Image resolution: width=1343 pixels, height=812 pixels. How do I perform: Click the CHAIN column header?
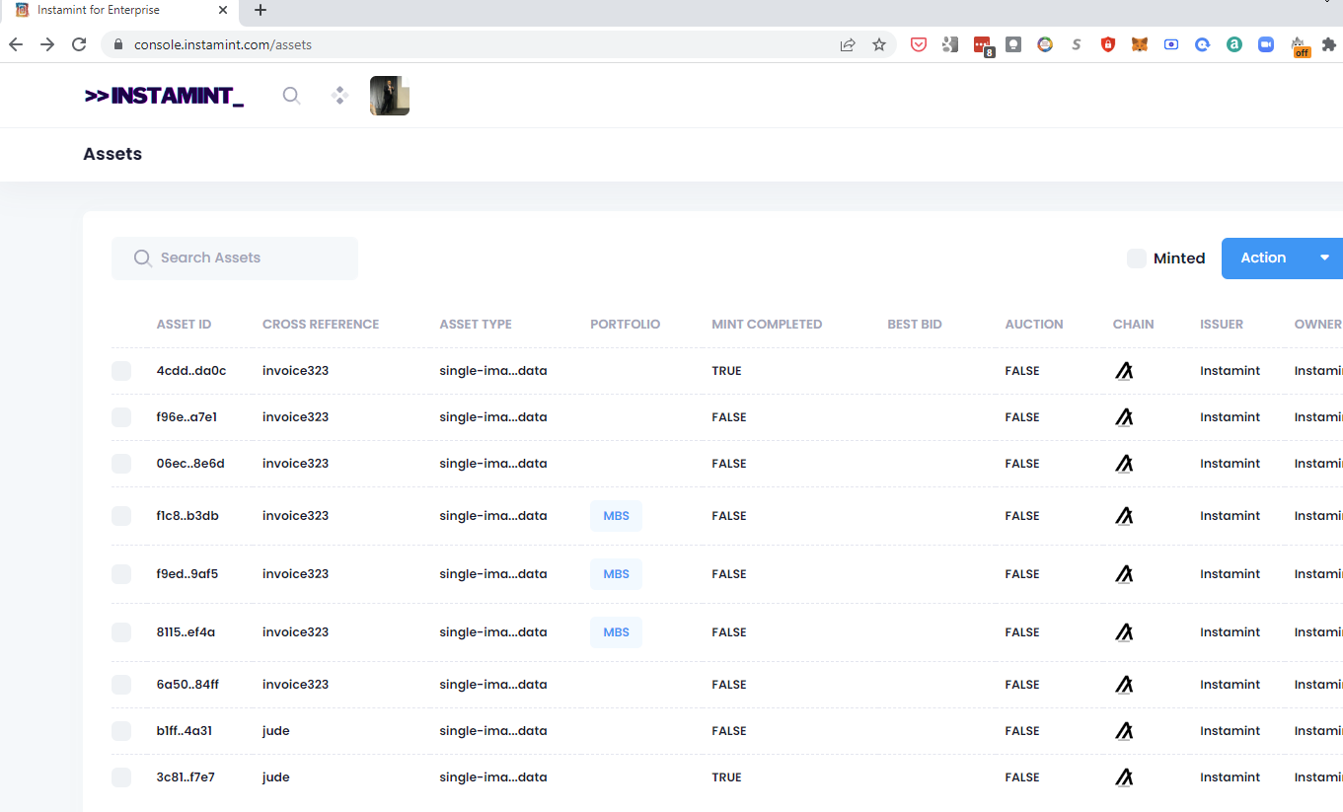pos(1133,324)
